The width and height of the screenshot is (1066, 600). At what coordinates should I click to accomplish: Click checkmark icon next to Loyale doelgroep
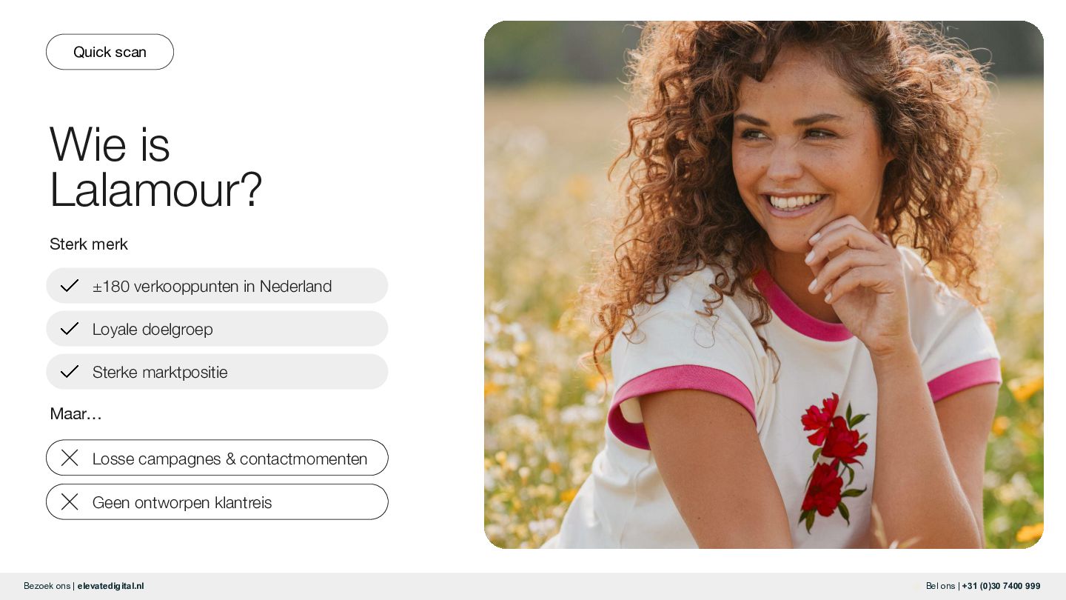pyautogui.click(x=70, y=329)
